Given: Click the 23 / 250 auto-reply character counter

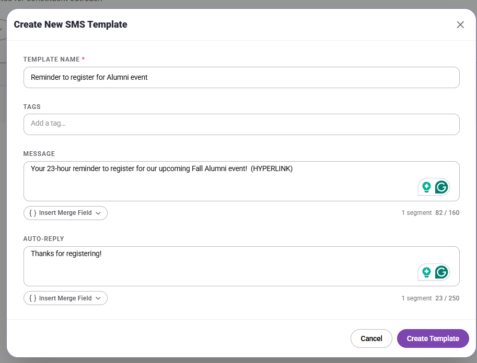Looking at the screenshot, I should 447,298.
